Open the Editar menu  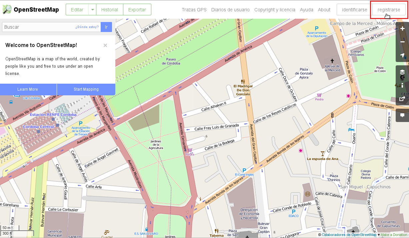[77, 10]
